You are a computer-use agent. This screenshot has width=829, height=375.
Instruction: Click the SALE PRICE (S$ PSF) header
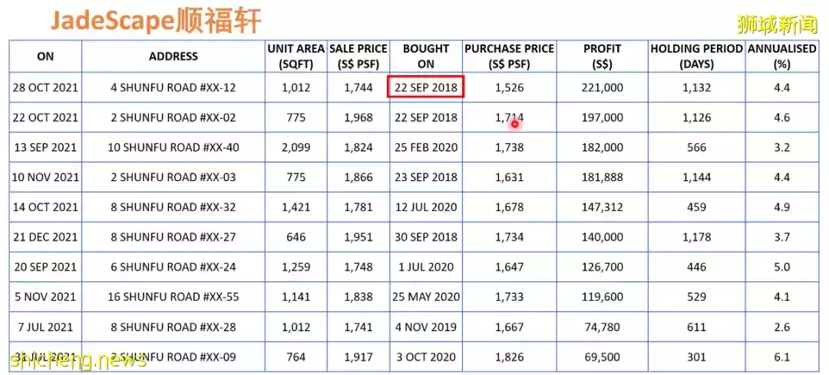[x=358, y=56]
